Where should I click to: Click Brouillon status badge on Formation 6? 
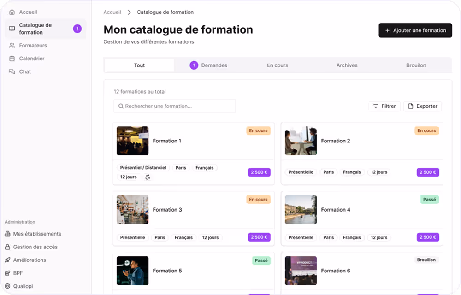point(426,260)
